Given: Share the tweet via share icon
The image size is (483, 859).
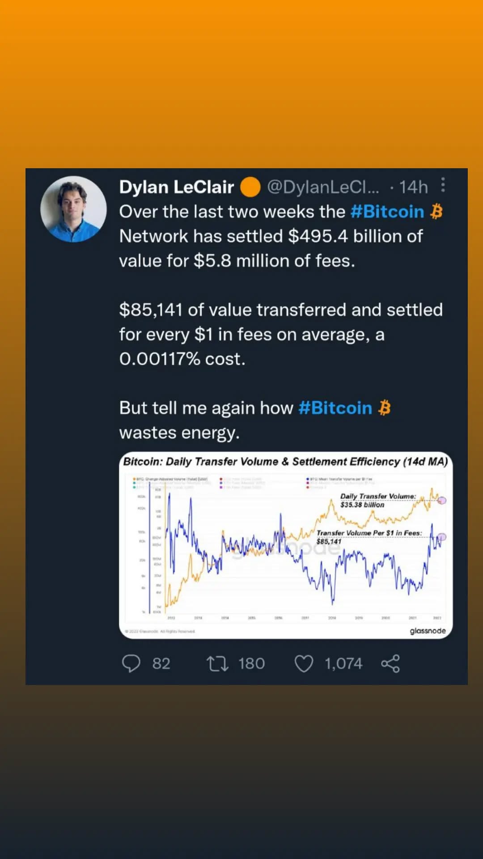Looking at the screenshot, I should point(390,663).
